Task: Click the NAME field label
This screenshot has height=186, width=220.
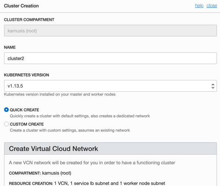Action: [x=10, y=47]
